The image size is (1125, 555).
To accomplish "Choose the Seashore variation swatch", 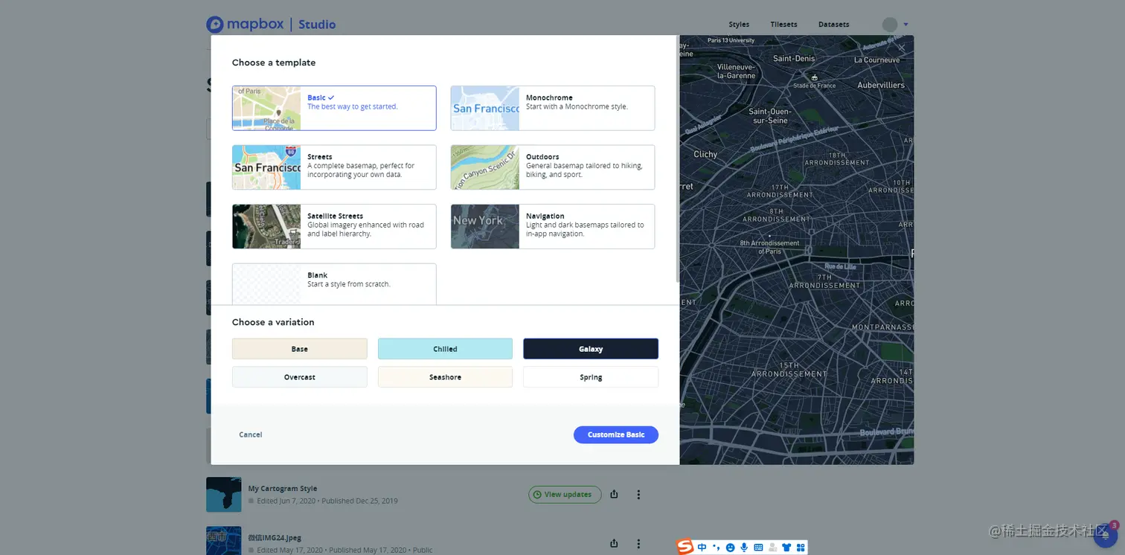I will pyautogui.click(x=445, y=377).
